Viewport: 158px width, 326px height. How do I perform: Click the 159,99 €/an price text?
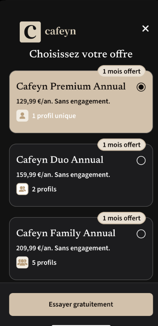(x=34, y=175)
